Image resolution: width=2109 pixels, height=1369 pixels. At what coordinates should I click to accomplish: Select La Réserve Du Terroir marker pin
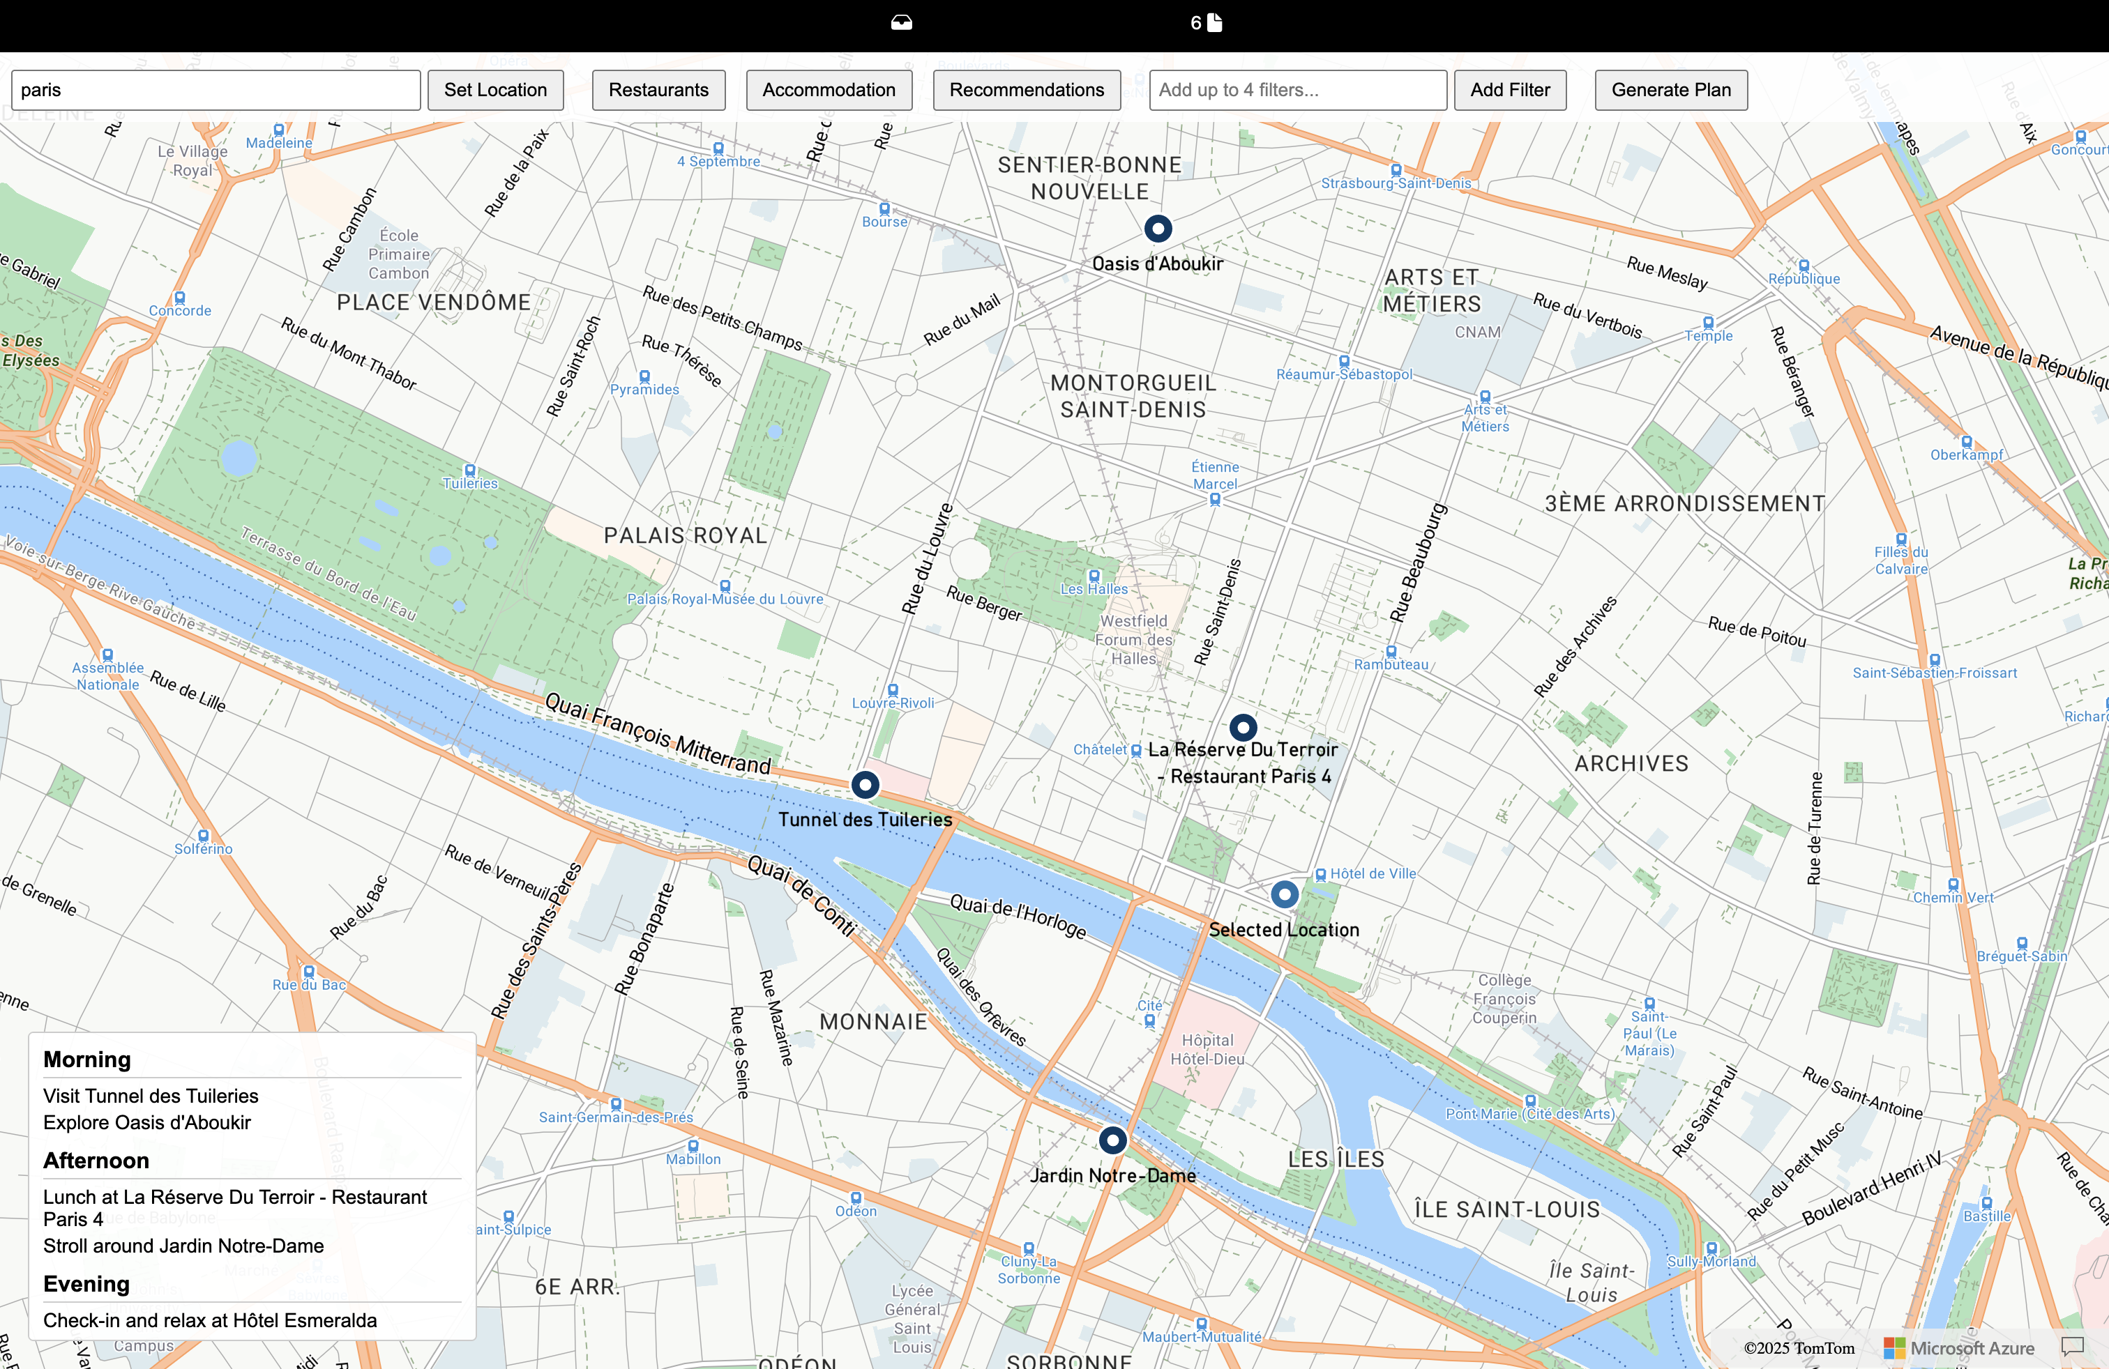pyautogui.click(x=1244, y=728)
